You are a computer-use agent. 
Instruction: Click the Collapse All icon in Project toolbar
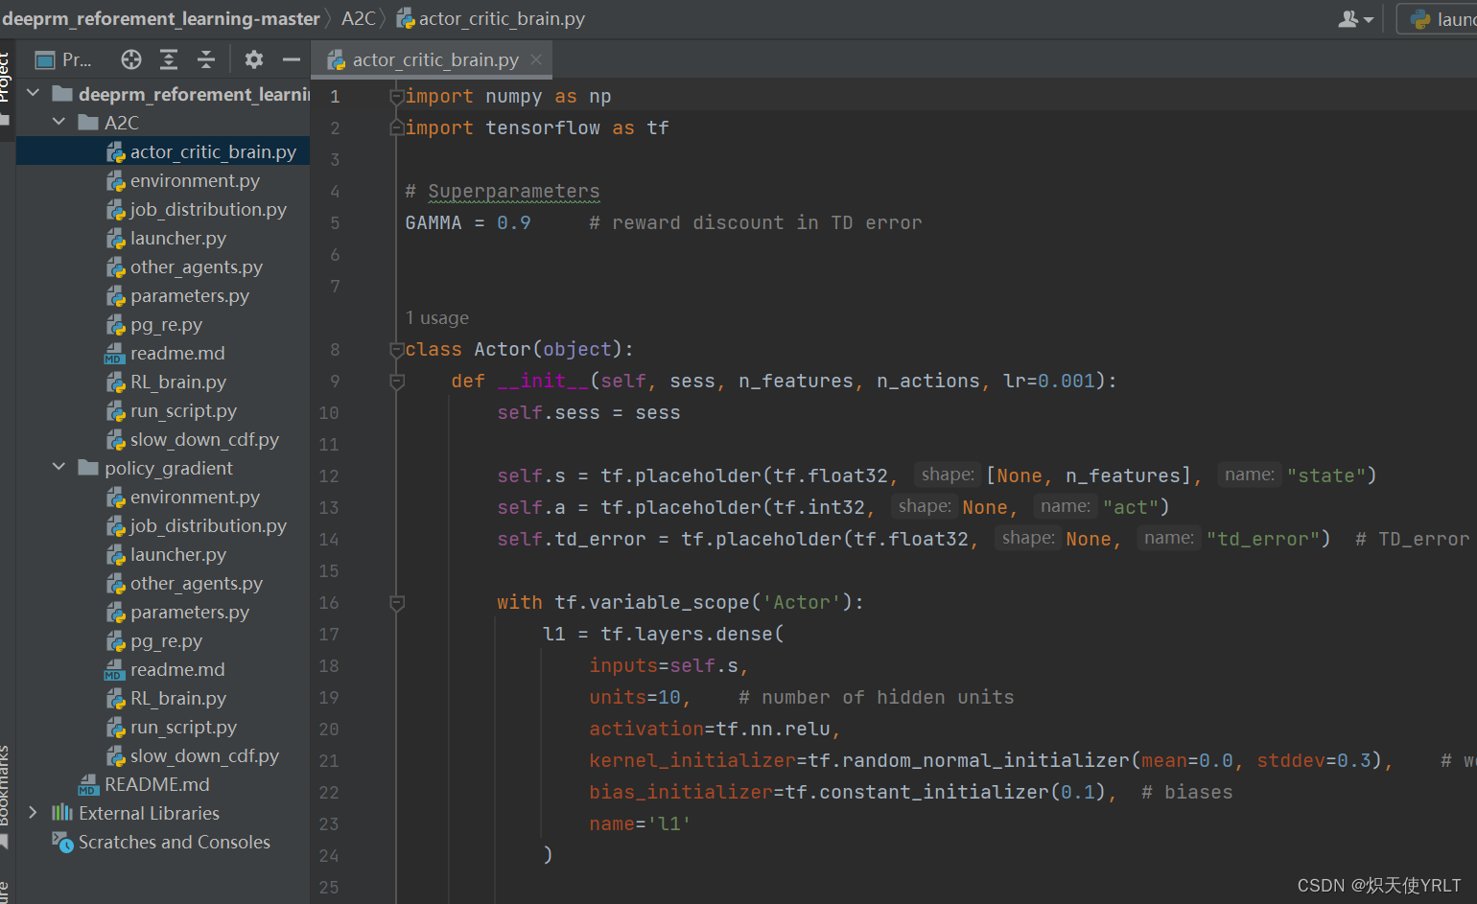[x=206, y=60]
